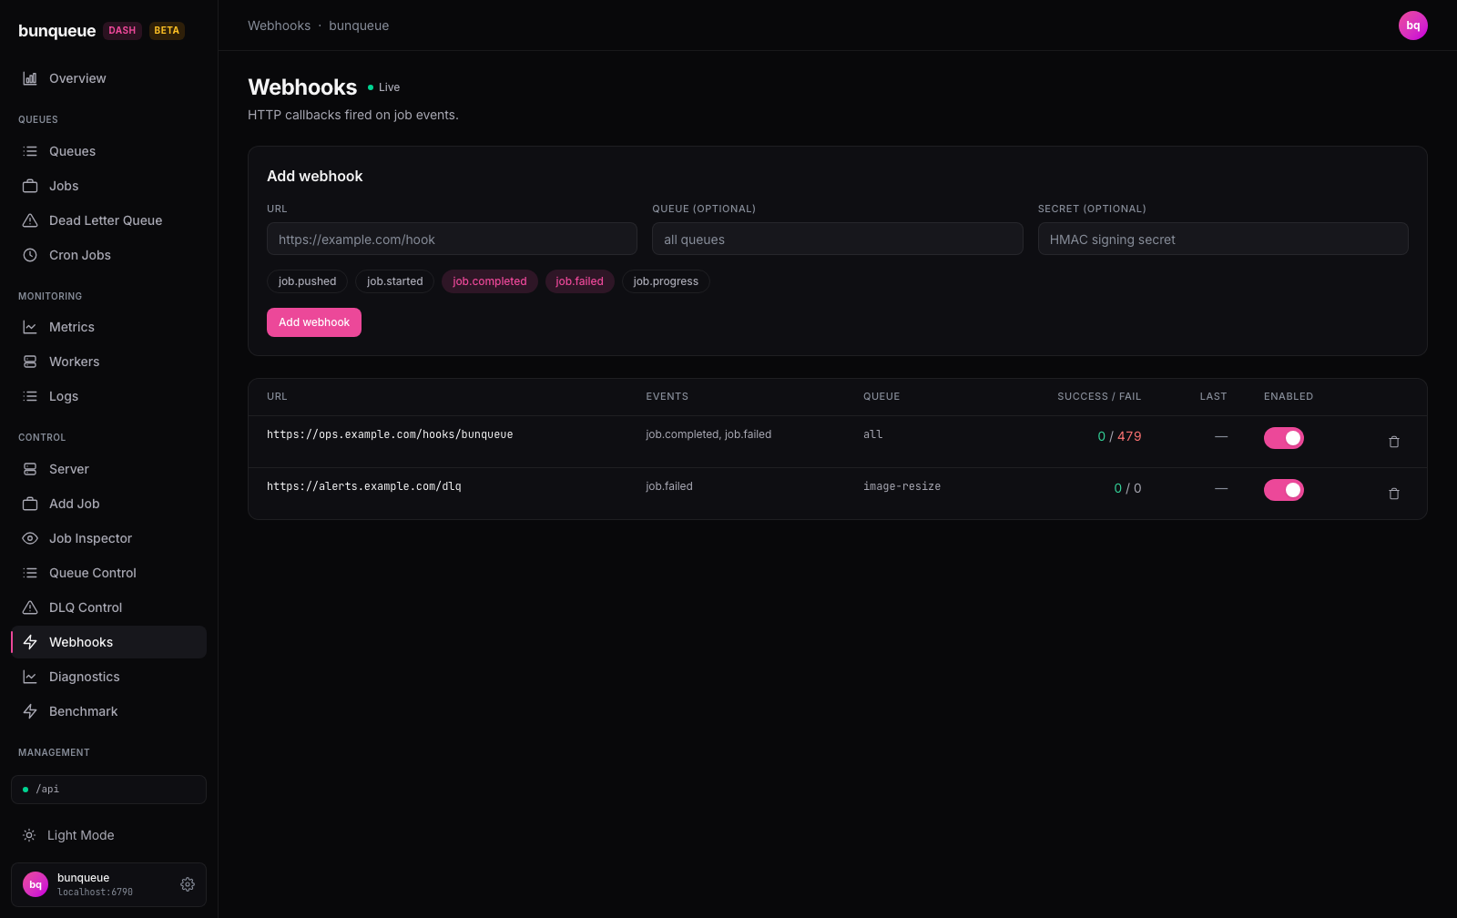
Task: Deselect the job.failed event chip
Action: click(580, 281)
